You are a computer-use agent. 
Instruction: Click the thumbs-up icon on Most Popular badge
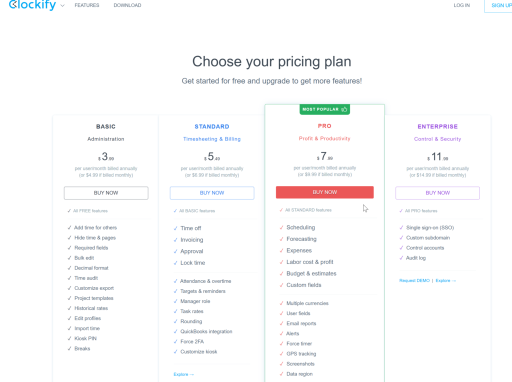coord(344,109)
